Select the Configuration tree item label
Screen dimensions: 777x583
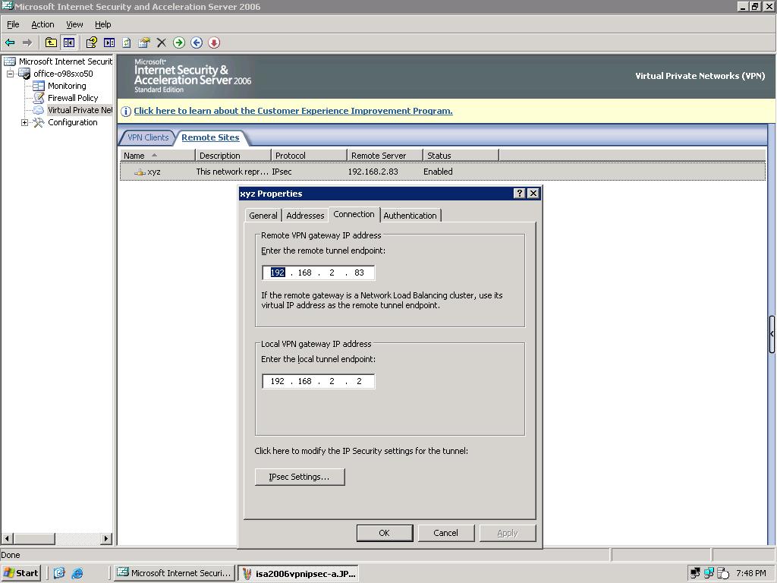pyautogui.click(x=73, y=122)
